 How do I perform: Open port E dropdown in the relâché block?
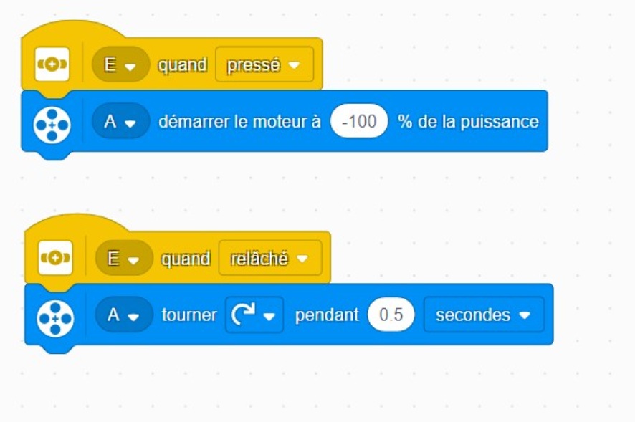123,259
